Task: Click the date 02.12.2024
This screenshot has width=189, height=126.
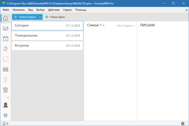Action: (x=73, y=36)
